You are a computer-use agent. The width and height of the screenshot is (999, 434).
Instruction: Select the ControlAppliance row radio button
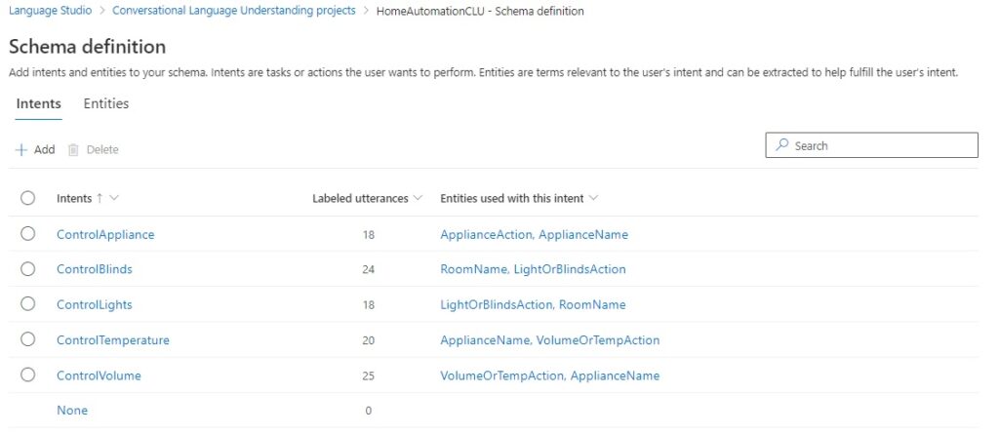point(27,234)
